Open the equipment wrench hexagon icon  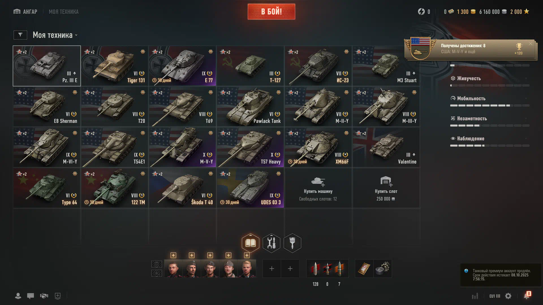(x=271, y=243)
